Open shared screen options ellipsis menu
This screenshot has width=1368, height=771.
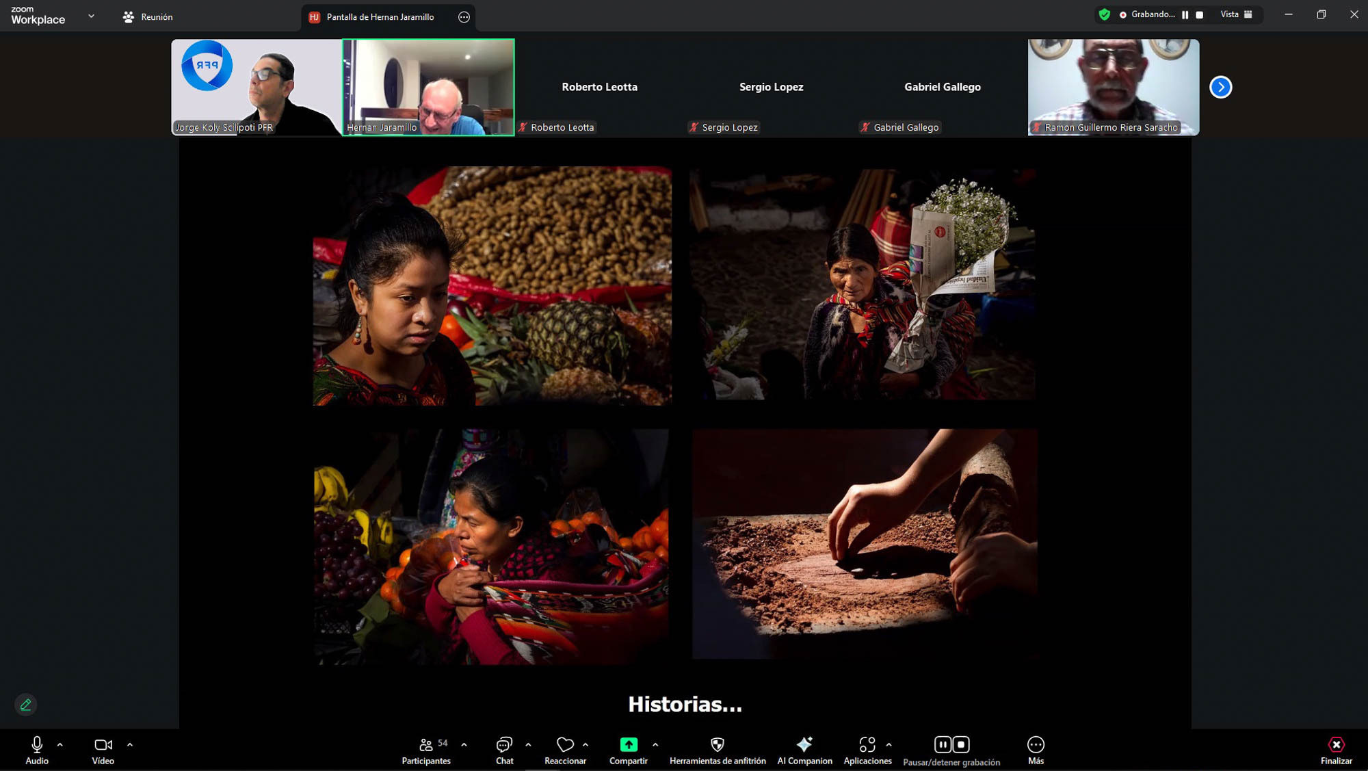pos(464,17)
